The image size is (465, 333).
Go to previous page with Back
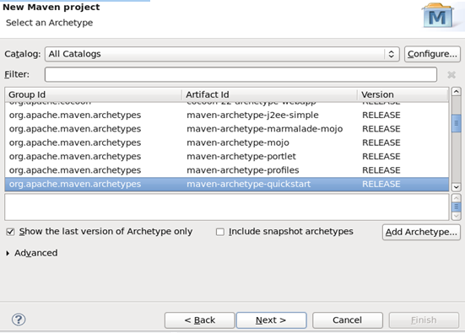199,320
